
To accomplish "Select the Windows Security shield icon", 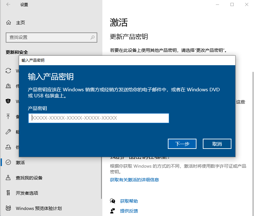I will (x=9, y=101).
